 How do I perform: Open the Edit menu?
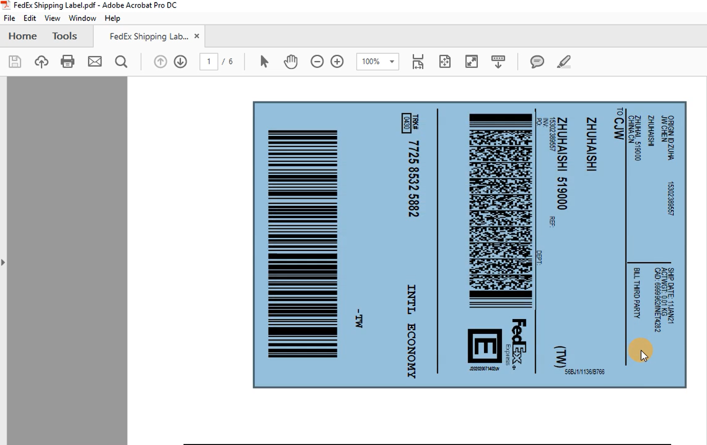click(x=30, y=18)
